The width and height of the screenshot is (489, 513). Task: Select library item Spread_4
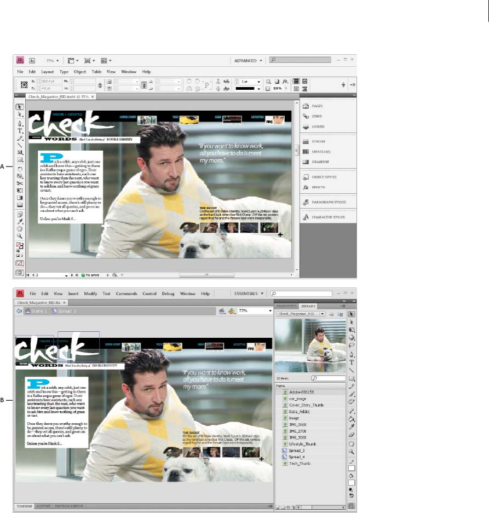[310, 457]
